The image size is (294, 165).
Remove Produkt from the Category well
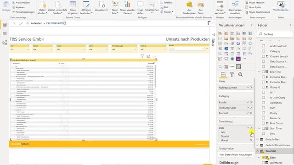tap(251, 113)
